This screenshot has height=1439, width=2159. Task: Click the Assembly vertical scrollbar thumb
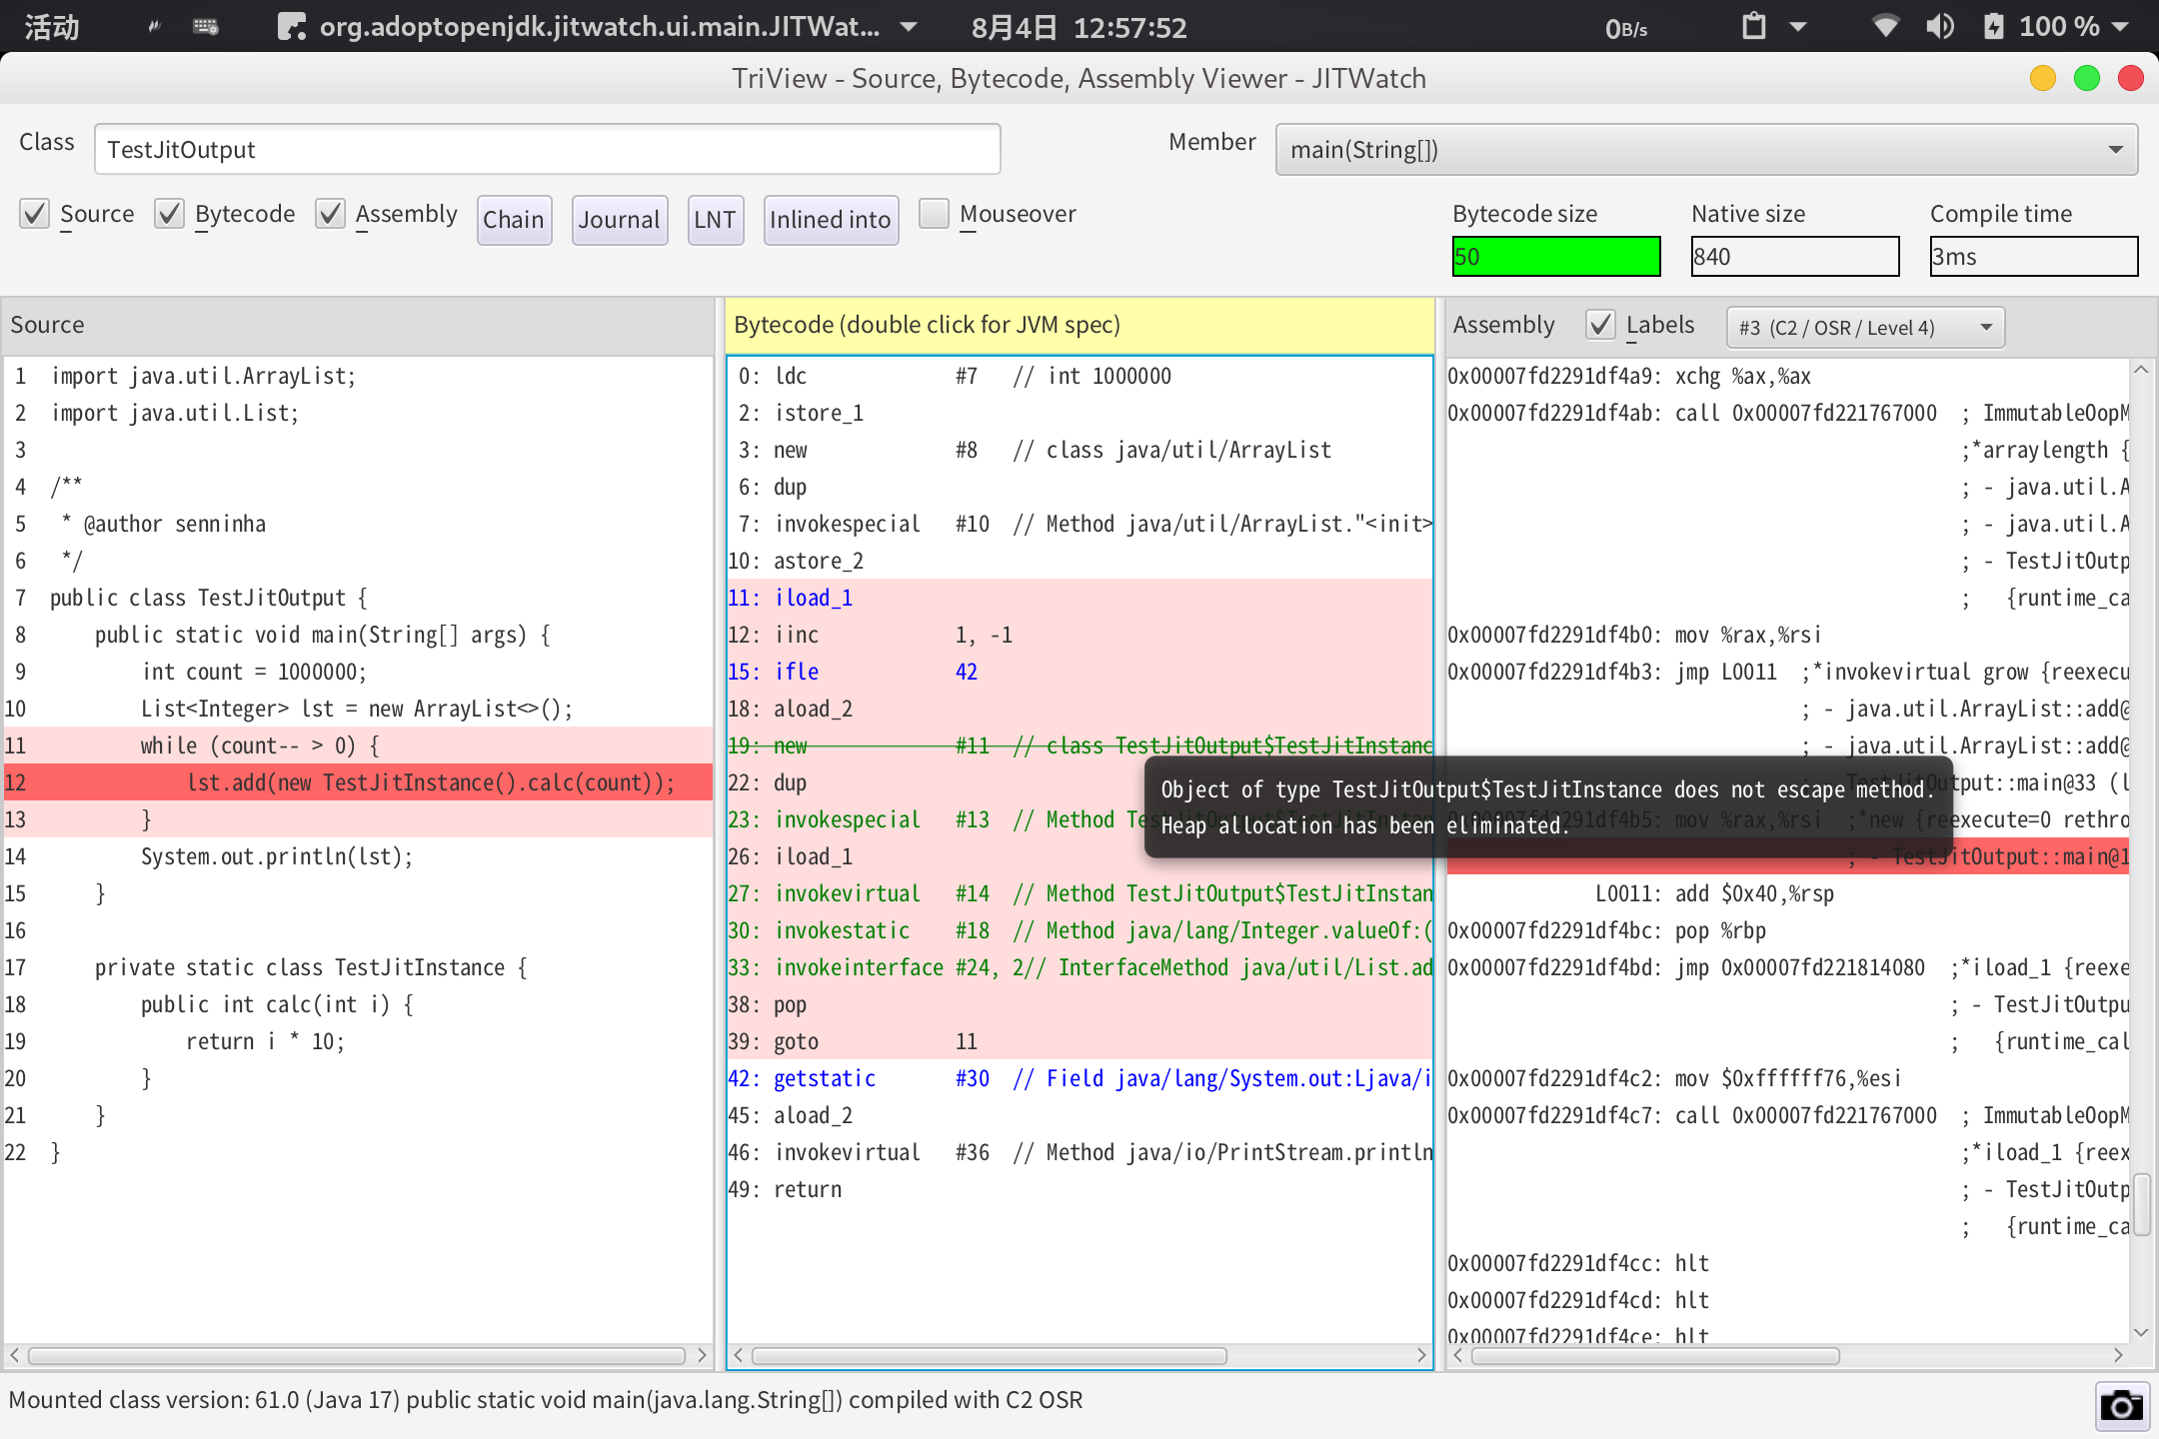(x=2141, y=1205)
